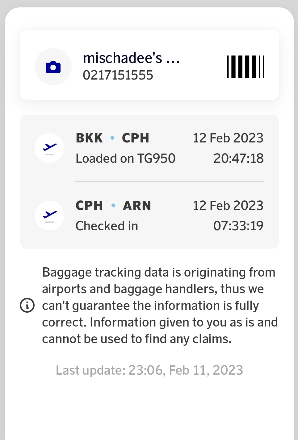Click the date on the BKK flight row

click(x=228, y=138)
